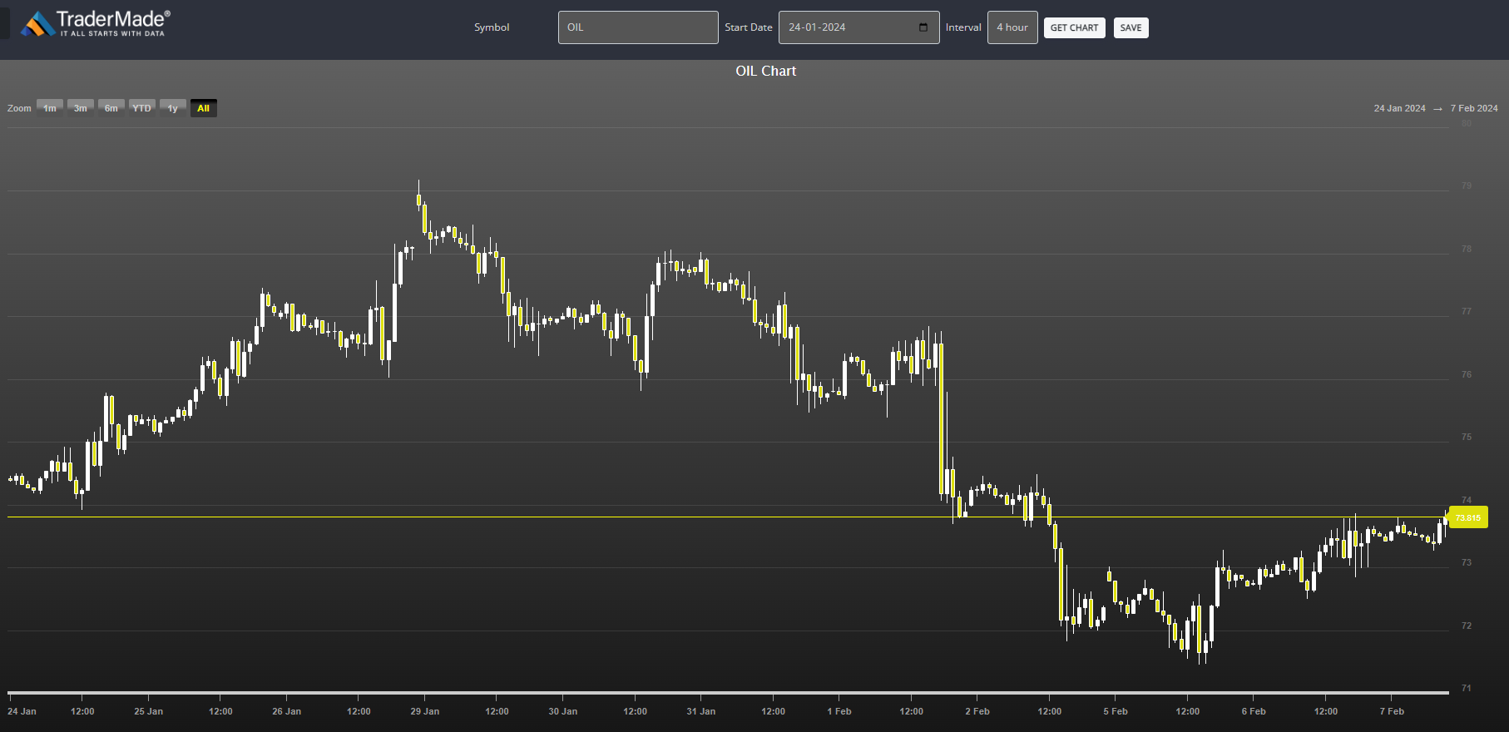Select the 1m zoom range
The height and width of the screenshot is (732, 1509).
pyautogui.click(x=50, y=108)
